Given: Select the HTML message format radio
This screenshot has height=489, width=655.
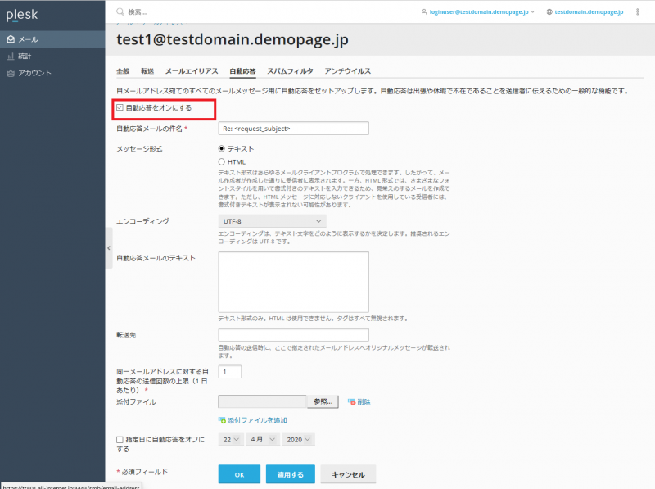Looking at the screenshot, I should [x=222, y=162].
